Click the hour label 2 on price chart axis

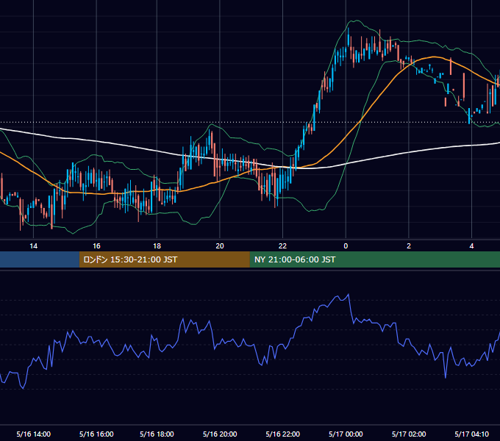[x=409, y=246]
